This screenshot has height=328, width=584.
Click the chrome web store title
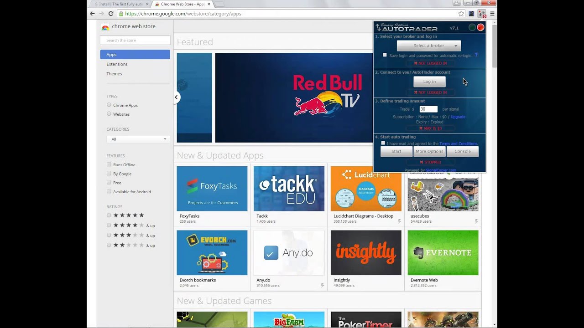tap(134, 26)
